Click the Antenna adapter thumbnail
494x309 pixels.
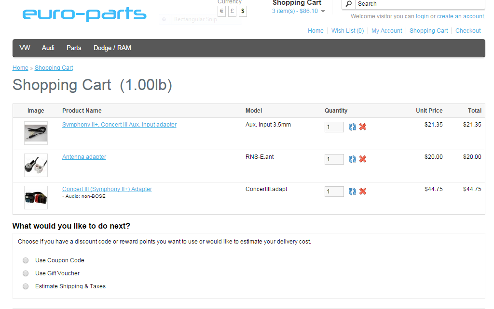[36, 166]
